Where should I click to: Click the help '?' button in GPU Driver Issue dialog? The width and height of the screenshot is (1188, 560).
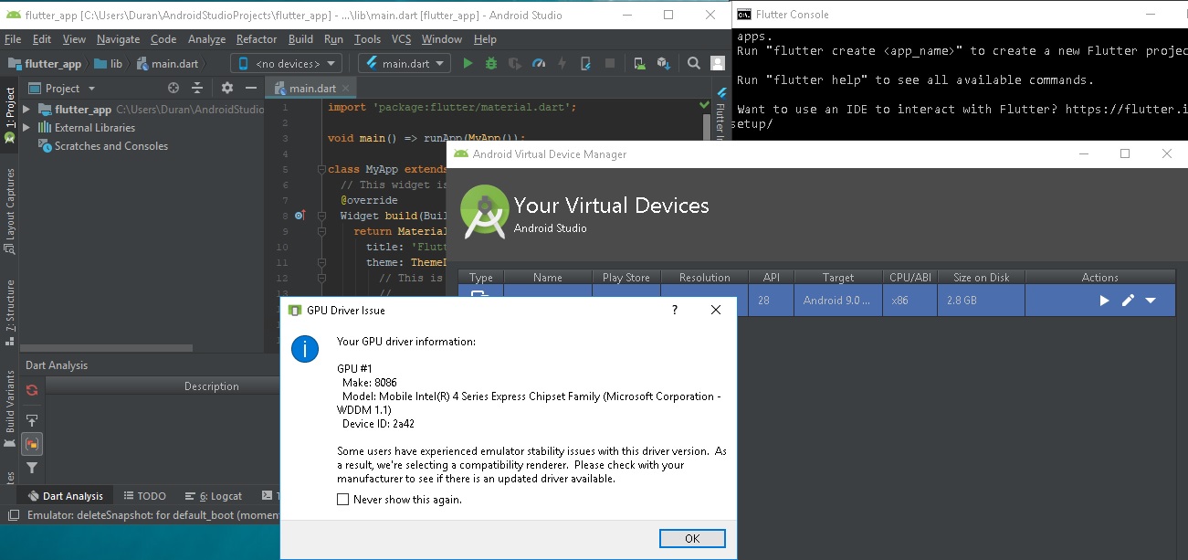point(675,310)
